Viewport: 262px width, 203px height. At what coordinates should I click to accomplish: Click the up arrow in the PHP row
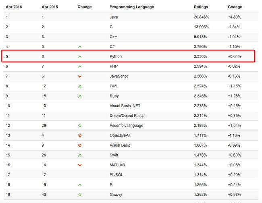coord(80,66)
